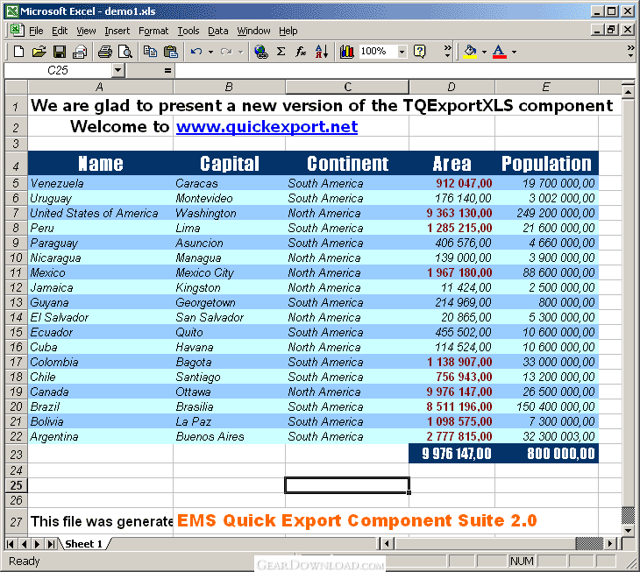Apply font color with red A icon
The image size is (640, 572).
[500, 52]
